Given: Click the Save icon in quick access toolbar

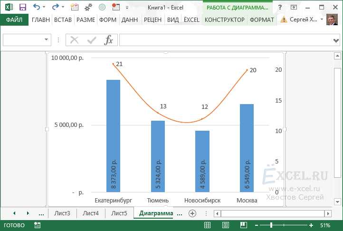Looking at the screenshot, I should point(22,7).
